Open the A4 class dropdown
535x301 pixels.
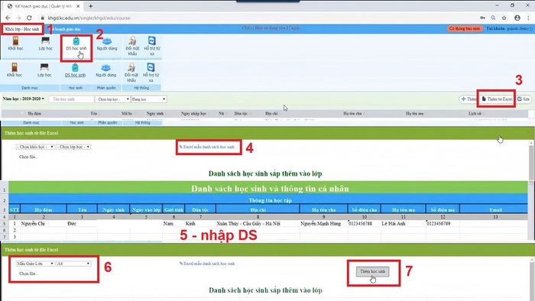(x=73, y=264)
